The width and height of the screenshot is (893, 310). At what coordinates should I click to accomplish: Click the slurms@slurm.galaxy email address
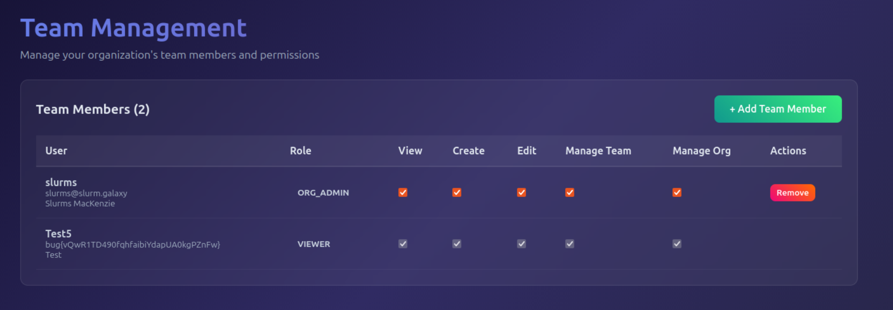86,193
